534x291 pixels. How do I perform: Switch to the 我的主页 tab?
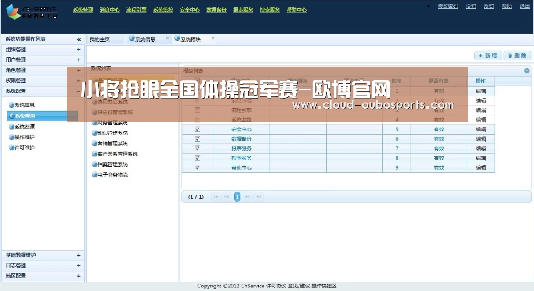click(x=106, y=39)
